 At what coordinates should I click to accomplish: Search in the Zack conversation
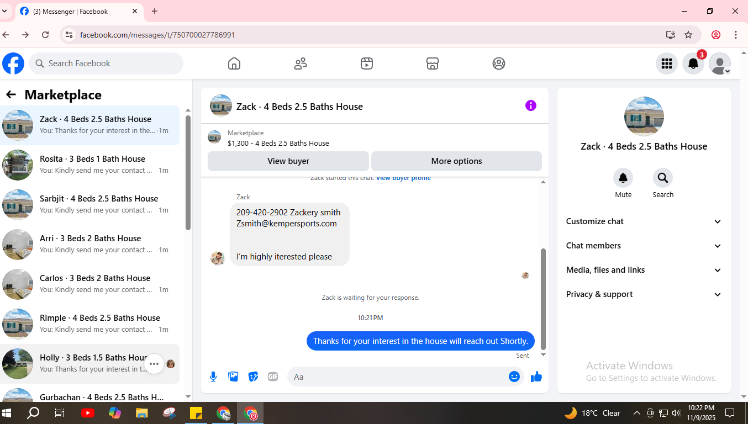point(663,178)
